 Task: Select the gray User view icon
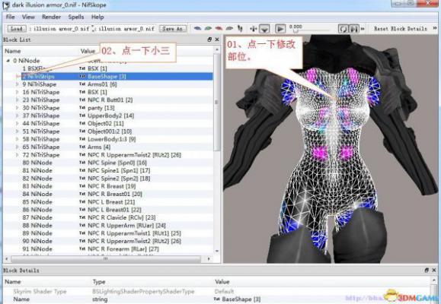pos(229,28)
